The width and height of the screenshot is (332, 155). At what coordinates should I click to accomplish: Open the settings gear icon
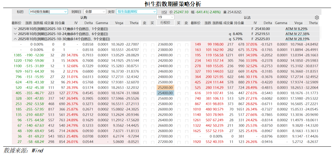click(317, 18)
